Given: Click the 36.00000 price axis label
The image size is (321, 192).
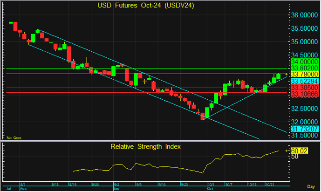Looking at the screenshot, I should pos(304,15).
